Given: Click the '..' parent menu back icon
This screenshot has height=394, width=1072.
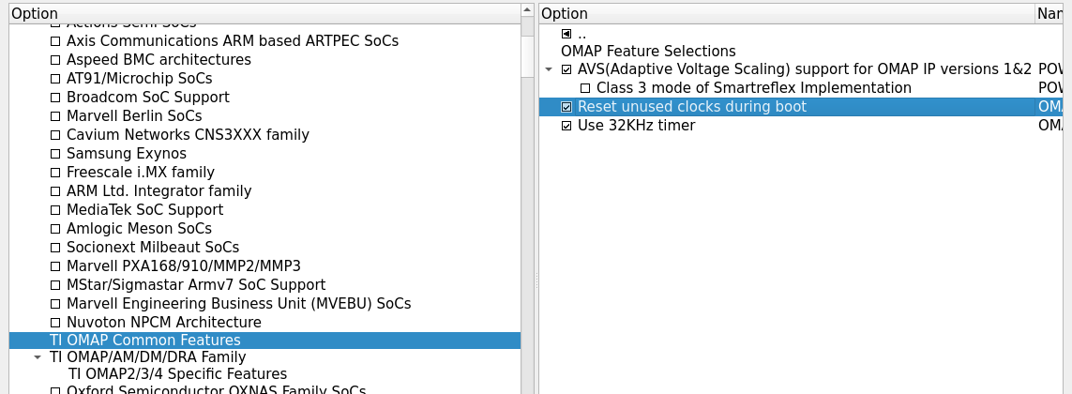Looking at the screenshot, I should (x=566, y=33).
